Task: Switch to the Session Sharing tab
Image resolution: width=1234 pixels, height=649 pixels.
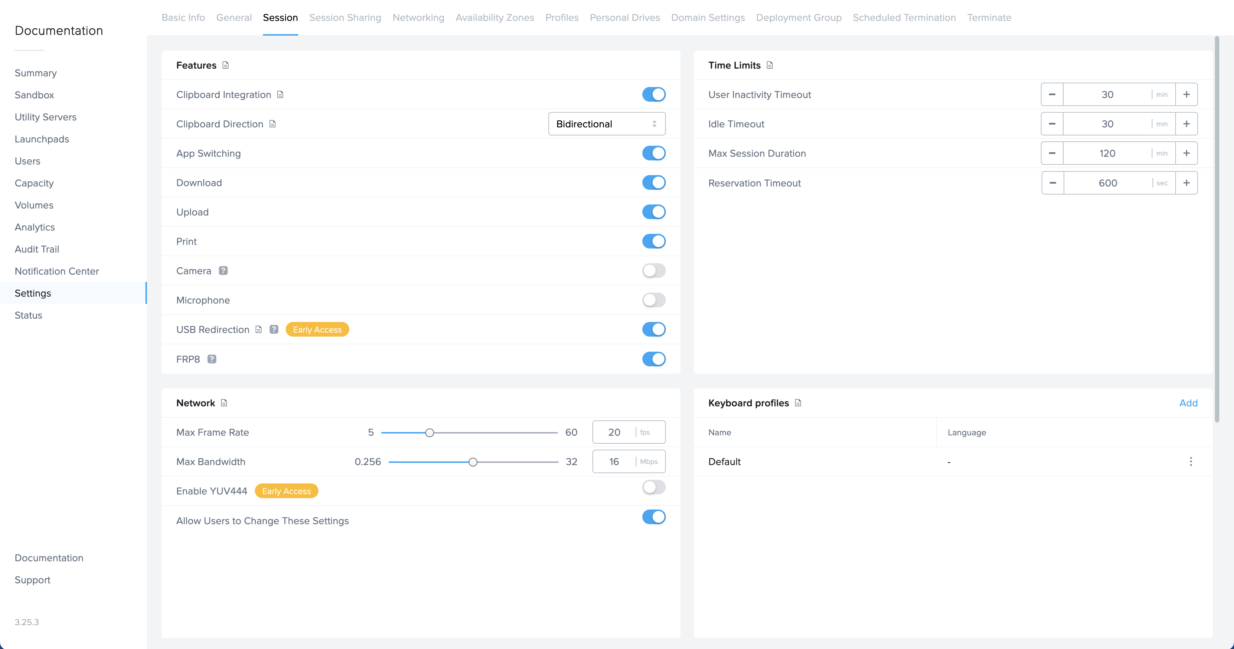Action: [x=345, y=18]
